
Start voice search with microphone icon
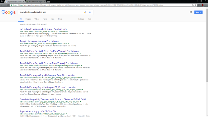click(x=85, y=12)
